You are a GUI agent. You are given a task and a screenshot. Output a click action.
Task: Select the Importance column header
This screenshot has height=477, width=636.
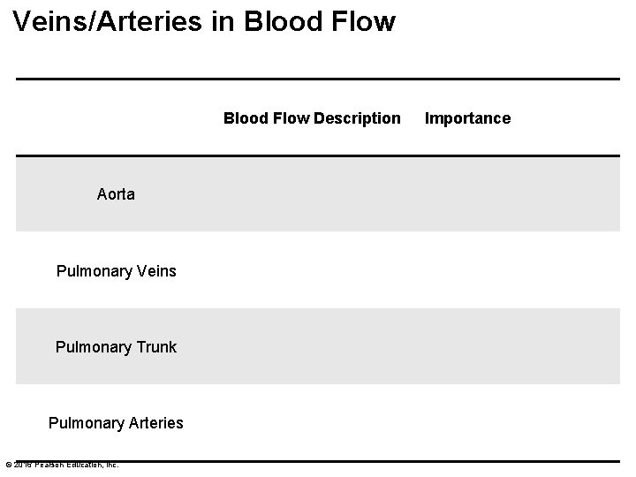tap(467, 118)
